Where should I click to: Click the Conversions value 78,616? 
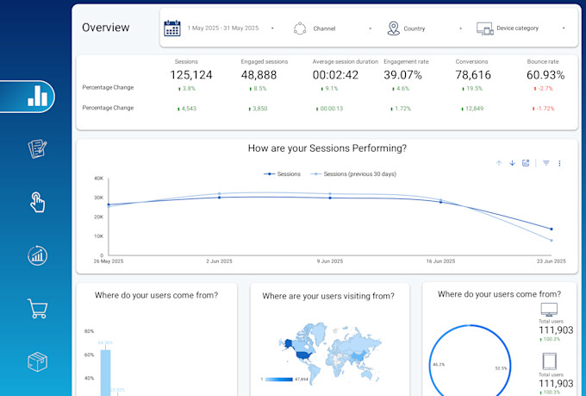[473, 75]
